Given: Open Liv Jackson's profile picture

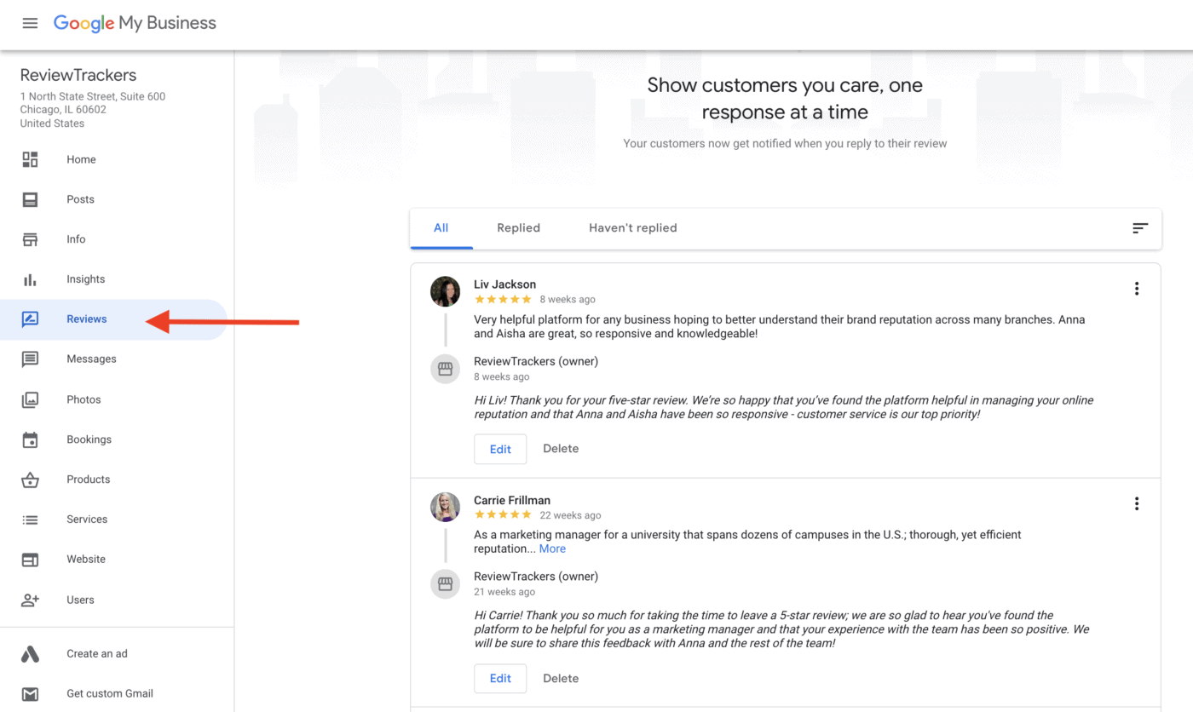Looking at the screenshot, I should 445,291.
